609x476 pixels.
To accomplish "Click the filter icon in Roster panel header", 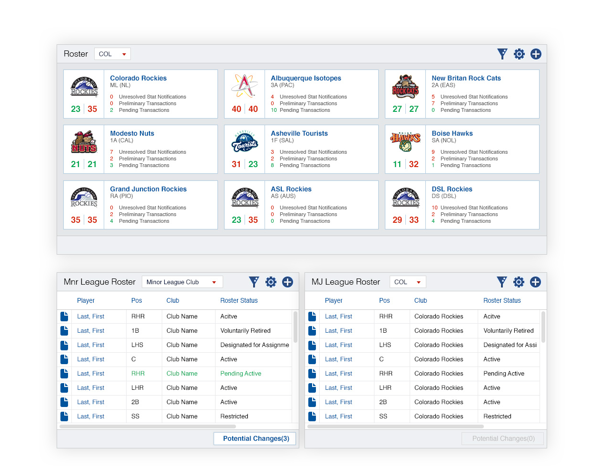I will click(x=502, y=54).
